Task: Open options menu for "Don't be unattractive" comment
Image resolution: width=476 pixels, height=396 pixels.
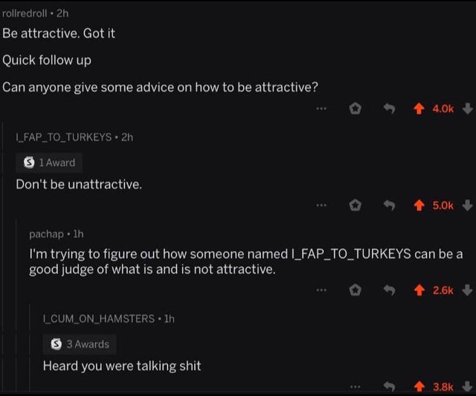Action: [x=321, y=205]
